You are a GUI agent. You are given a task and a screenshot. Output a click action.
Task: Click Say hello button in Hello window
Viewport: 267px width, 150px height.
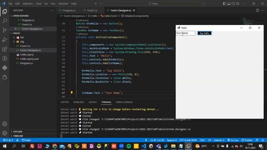coord(204,33)
